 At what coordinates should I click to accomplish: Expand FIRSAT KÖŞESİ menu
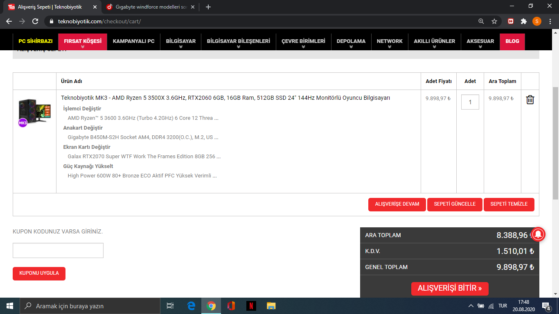click(83, 42)
